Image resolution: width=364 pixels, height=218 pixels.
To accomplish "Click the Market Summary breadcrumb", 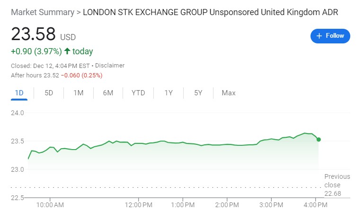I will [42, 12].
